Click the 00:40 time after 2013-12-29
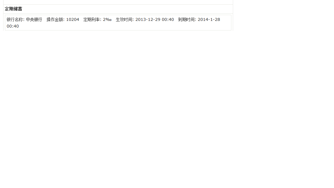The width and height of the screenshot is (334, 188). point(168,20)
